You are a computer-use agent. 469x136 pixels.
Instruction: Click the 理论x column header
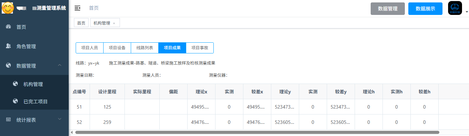(x=201, y=92)
